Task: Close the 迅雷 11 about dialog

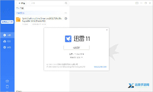Action: pyautogui.click(x=107, y=30)
